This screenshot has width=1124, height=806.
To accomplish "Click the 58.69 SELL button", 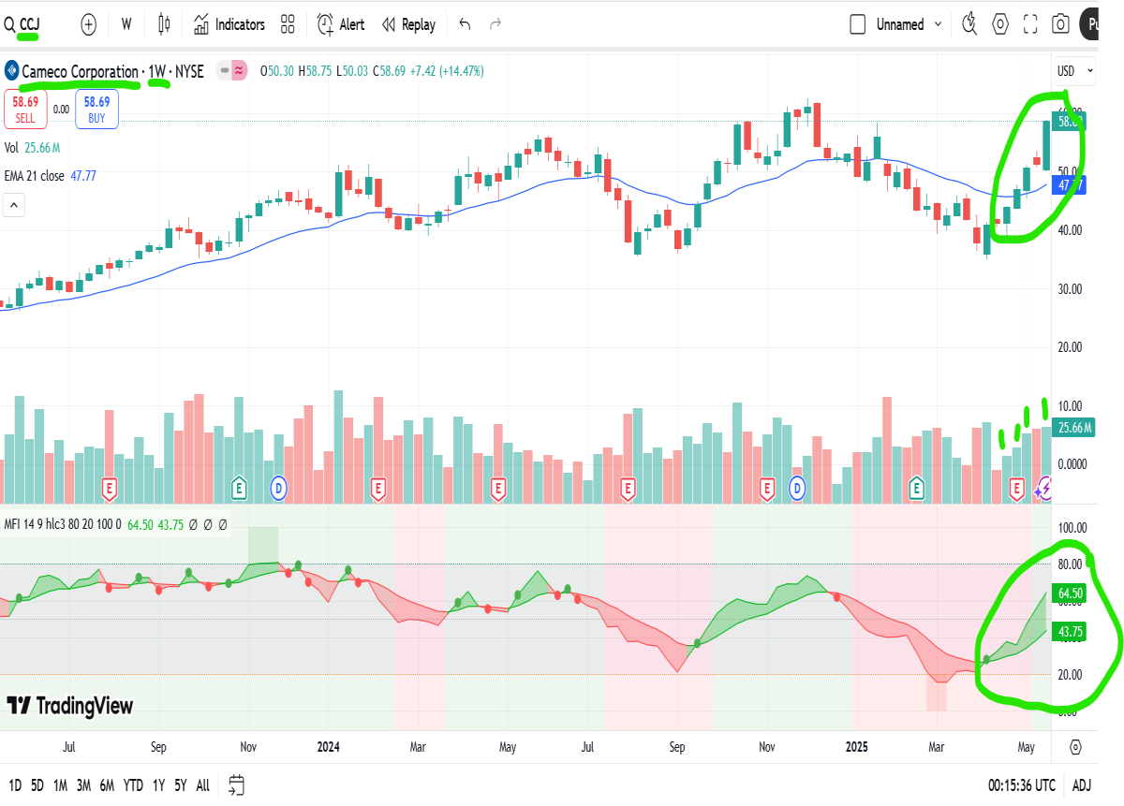I will pos(25,109).
